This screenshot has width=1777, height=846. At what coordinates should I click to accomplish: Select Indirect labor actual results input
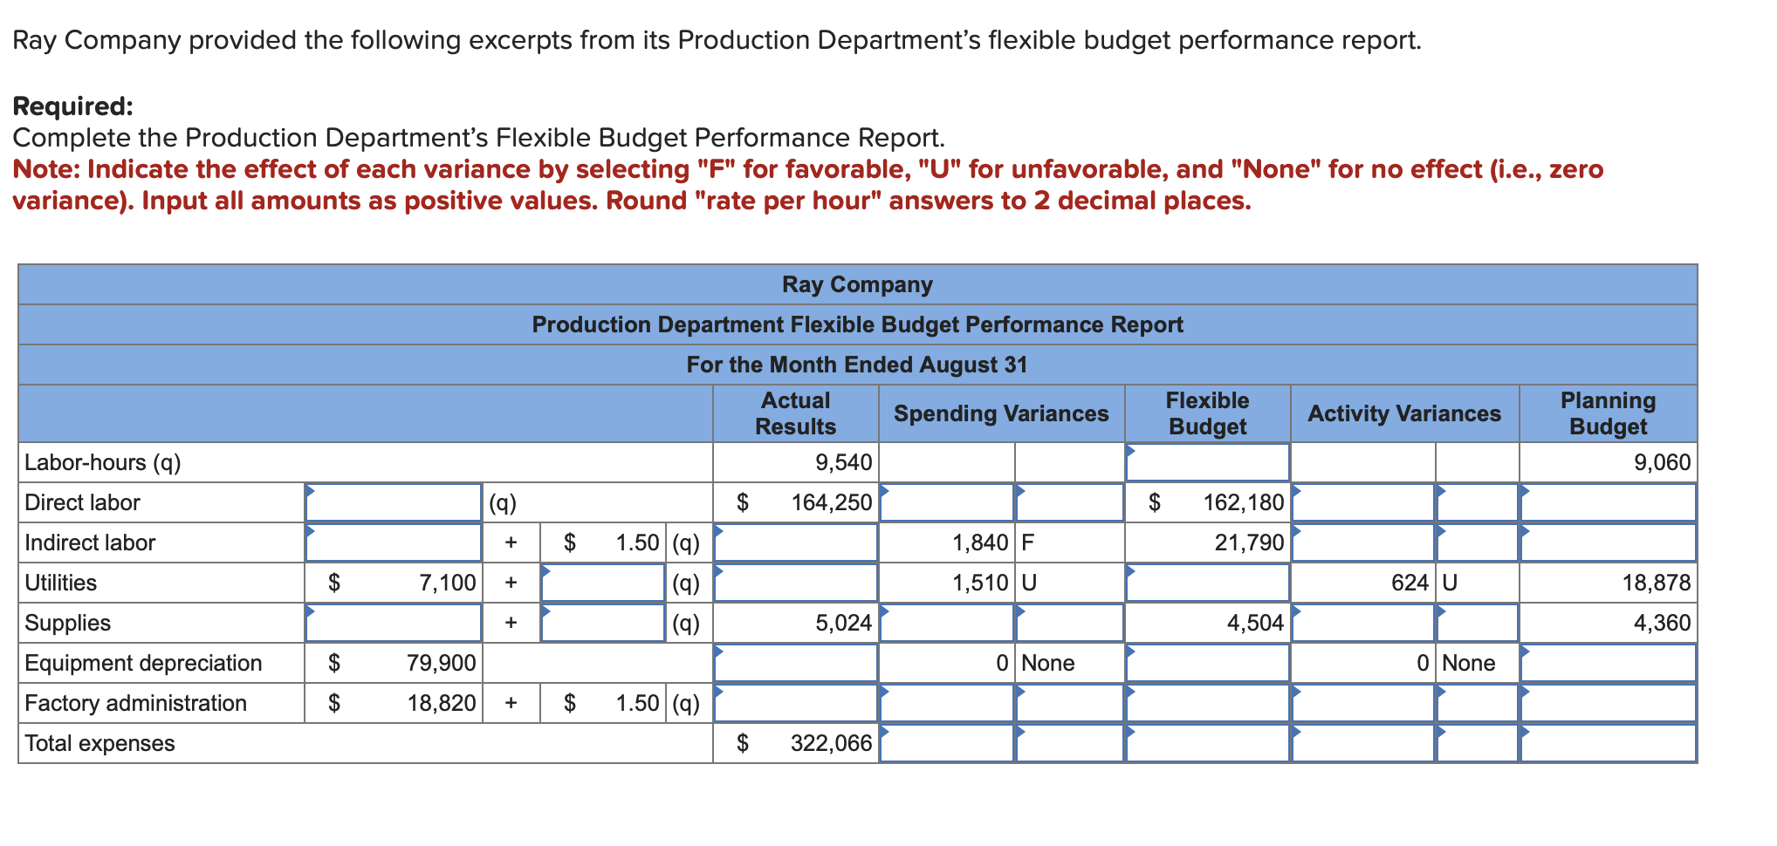tap(795, 542)
